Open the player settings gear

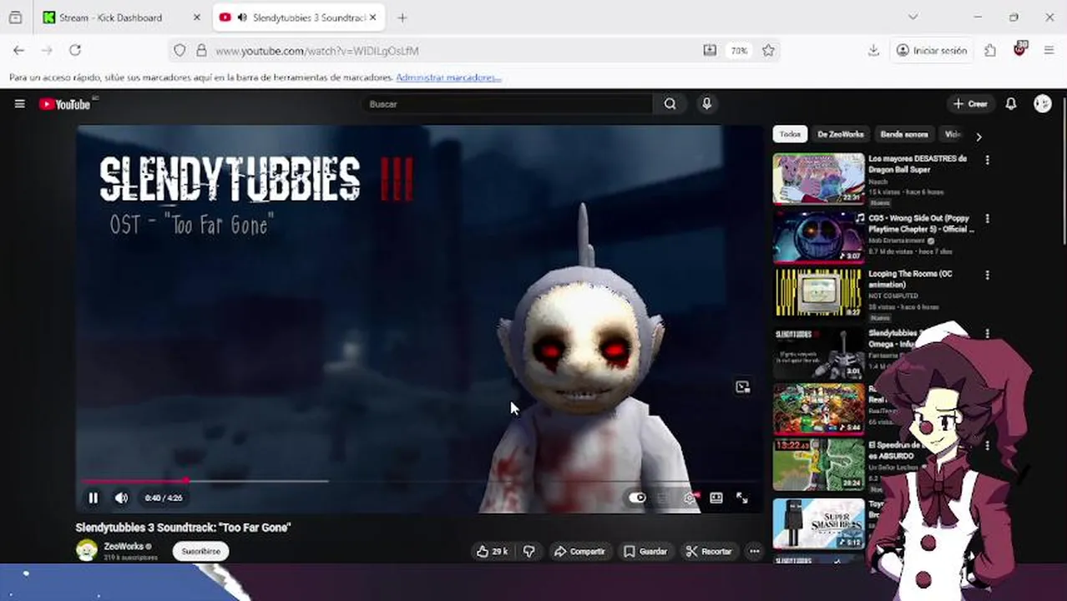click(690, 498)
